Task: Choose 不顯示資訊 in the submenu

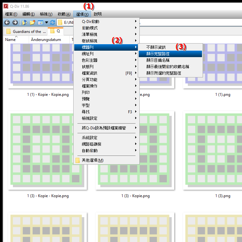Action: click(x=170, y=47)
